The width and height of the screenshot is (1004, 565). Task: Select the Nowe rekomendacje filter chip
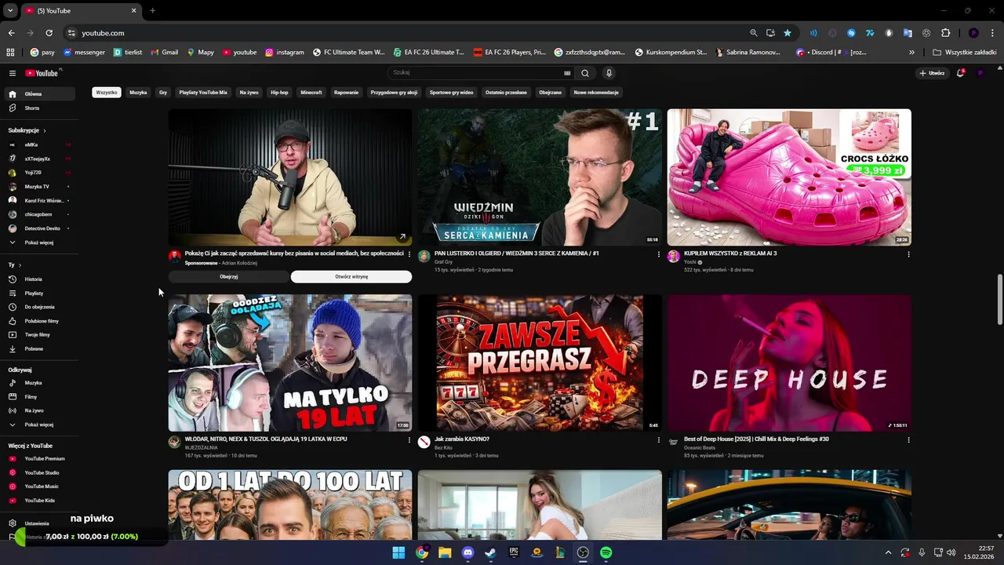(596, 93)
